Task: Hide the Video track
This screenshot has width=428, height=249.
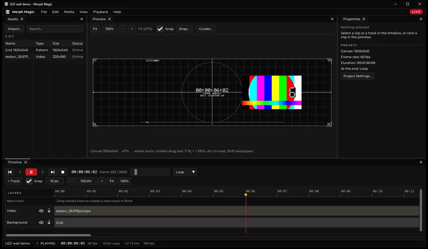Action: pos(41,211)
